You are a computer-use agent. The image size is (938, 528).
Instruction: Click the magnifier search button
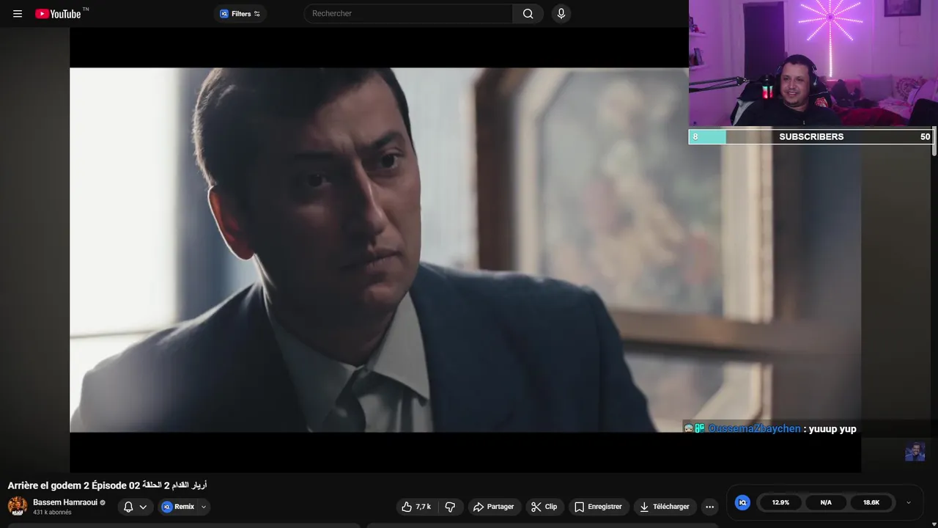(x=528, y=13)
